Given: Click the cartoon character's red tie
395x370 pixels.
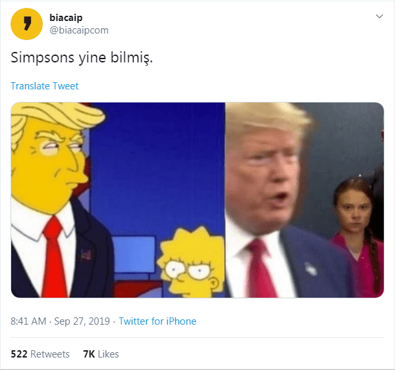Looking at the screenshot, I should [54, 256].
